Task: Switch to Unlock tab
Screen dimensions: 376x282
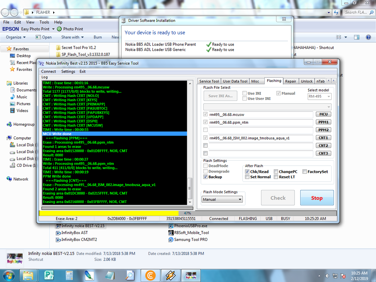Action: pos(307,81)
